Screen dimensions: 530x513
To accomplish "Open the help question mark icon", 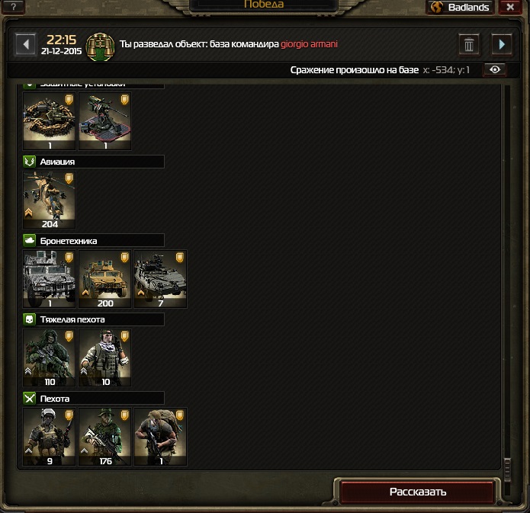I will [x=14, y=6].
